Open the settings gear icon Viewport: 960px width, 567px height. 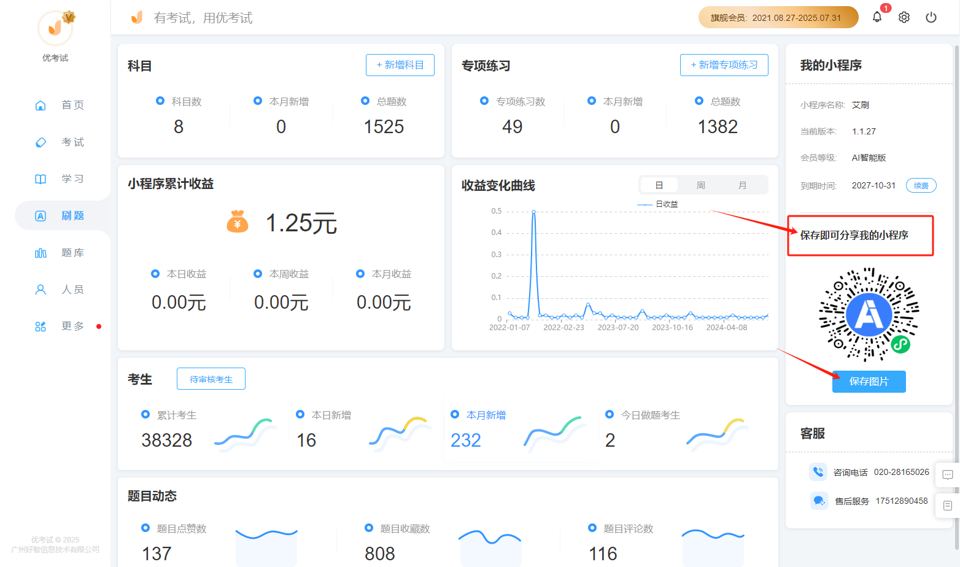click(904, 17)
